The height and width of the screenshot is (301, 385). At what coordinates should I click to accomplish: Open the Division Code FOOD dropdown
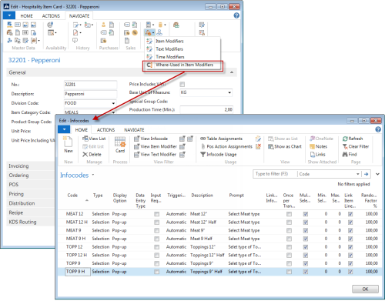pyautogui.click(x=113, y=103)
